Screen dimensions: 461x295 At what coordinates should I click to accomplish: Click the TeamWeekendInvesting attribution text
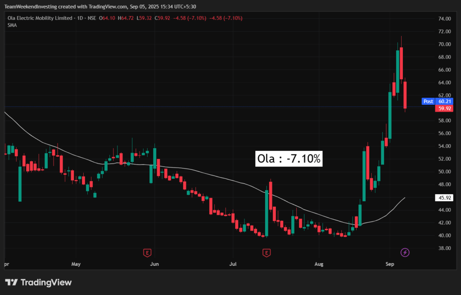point(100,6)
